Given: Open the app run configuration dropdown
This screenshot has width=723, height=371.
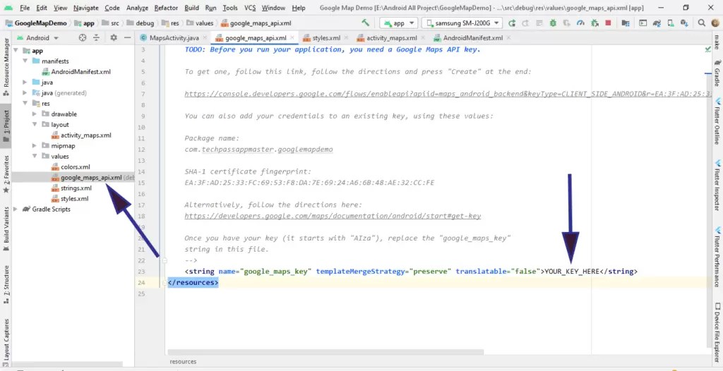Looking at the screenshot, I should coord(399,23).
